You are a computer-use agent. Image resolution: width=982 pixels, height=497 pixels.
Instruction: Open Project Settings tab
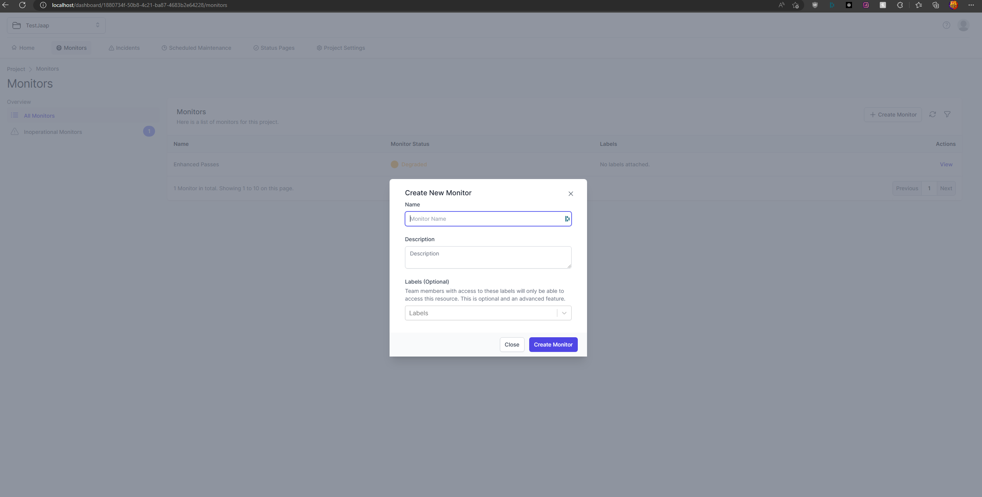click(x=341, y=48)
